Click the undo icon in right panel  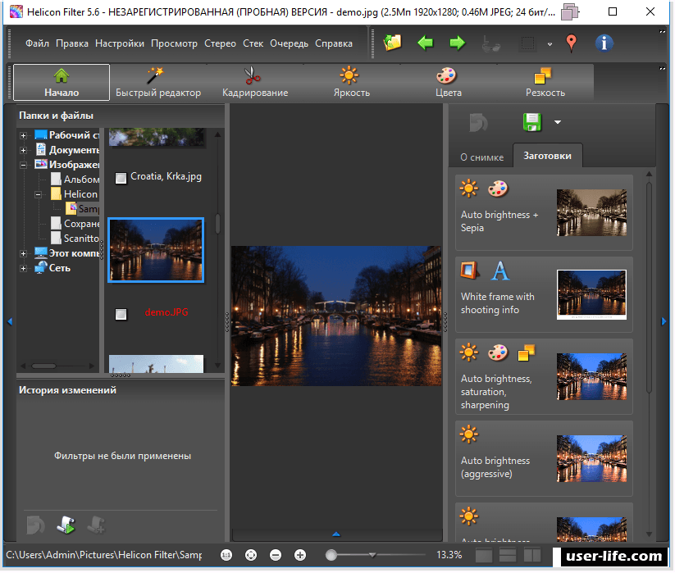pyautogui.click(x=478, y=122)
